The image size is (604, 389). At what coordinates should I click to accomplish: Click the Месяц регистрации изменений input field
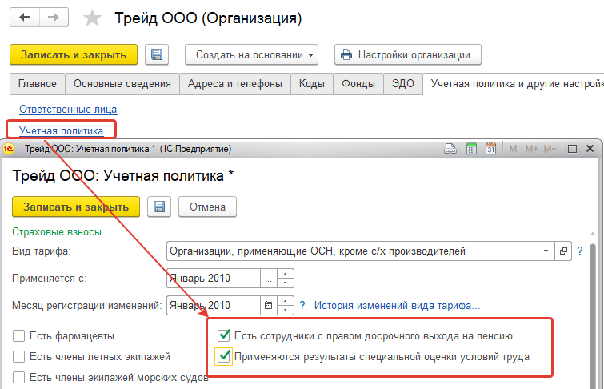pyautogui.click(x=214, y=305)
